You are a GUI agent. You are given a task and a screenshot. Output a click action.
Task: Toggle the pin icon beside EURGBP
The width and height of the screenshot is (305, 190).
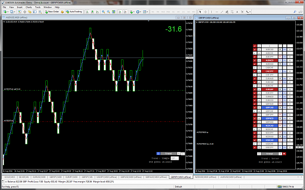tap(255, 89)
